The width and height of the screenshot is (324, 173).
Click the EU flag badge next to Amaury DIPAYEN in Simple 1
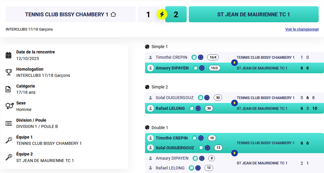pos(202,68)
